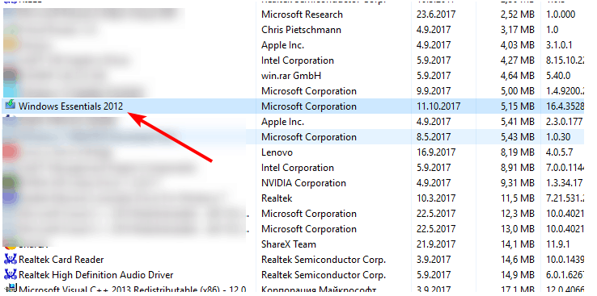Click version 4.0.5.7
This screenshot has height=296, width=597.
559,152
